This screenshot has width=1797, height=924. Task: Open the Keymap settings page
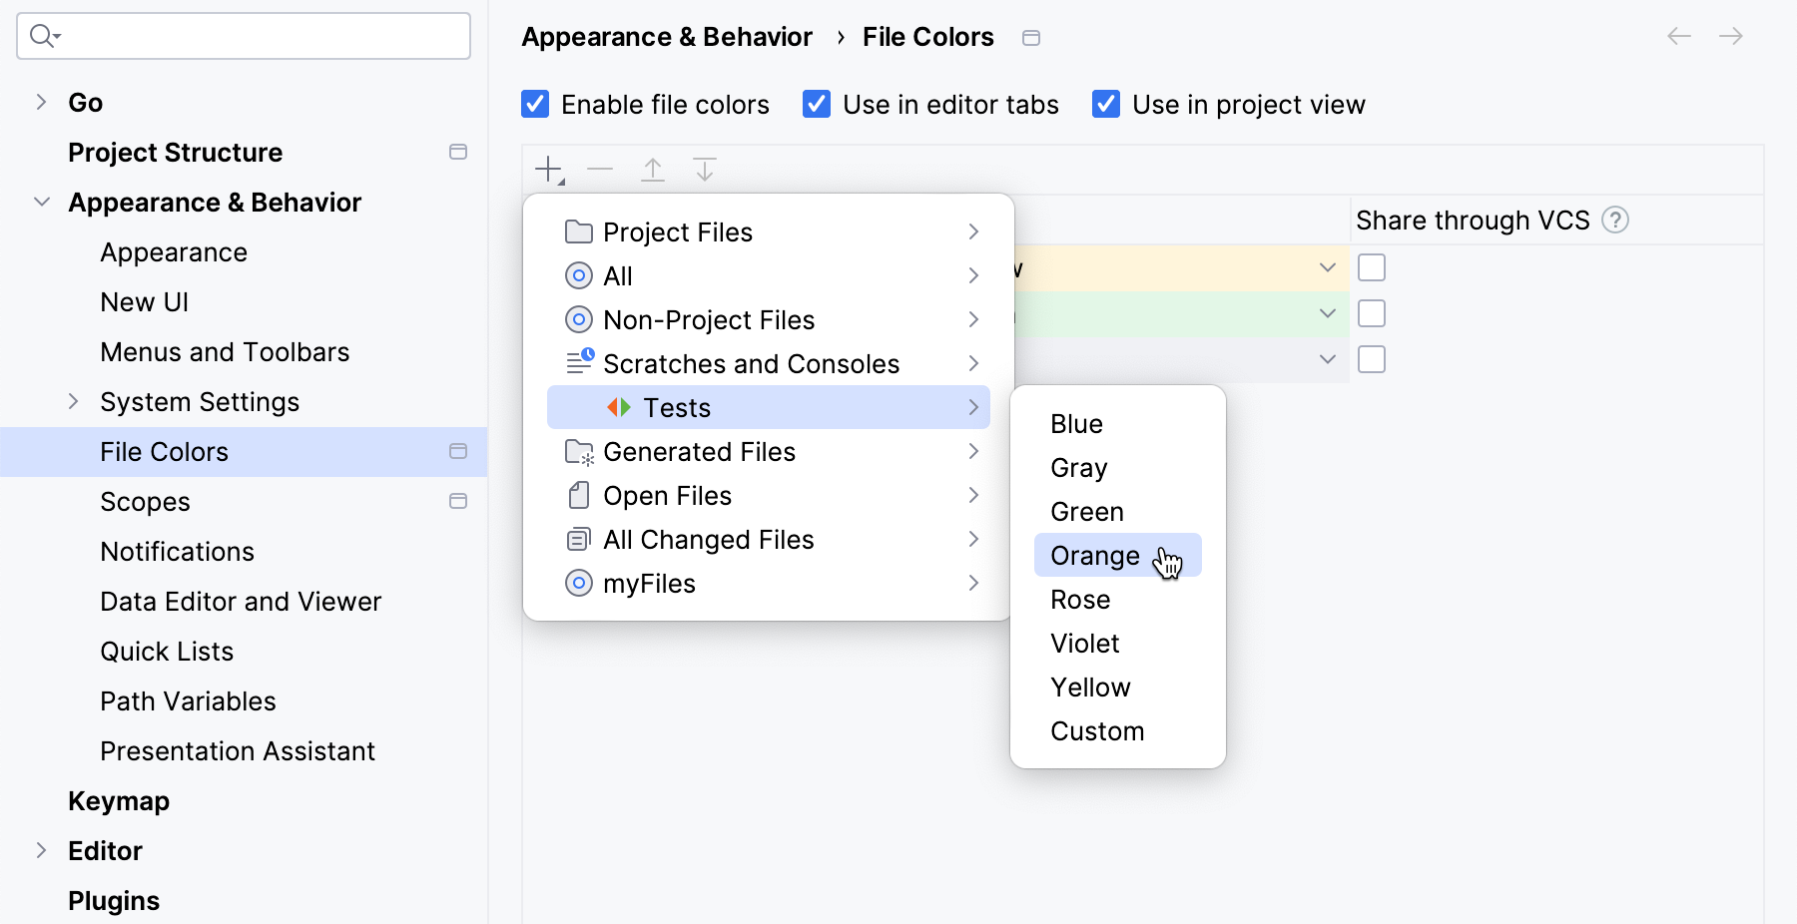click(x=119, y=801)
